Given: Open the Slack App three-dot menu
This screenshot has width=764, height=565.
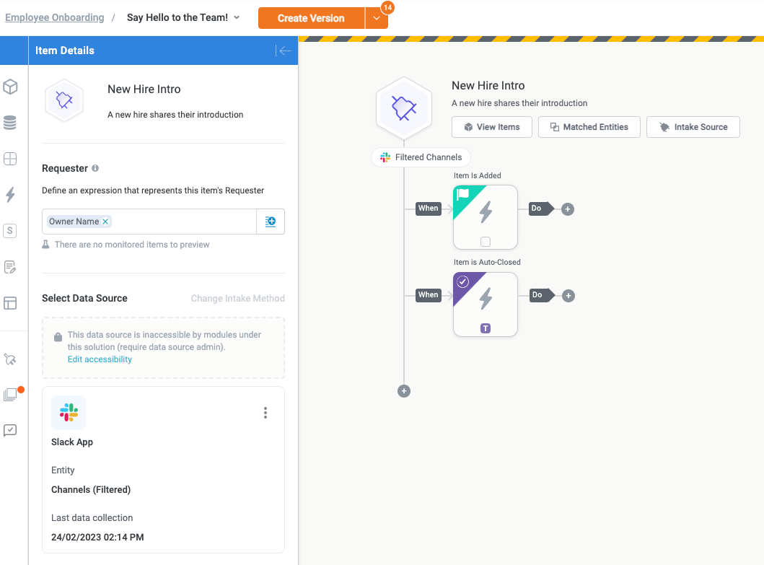Looking at the screenshot, I should [265, 412].
